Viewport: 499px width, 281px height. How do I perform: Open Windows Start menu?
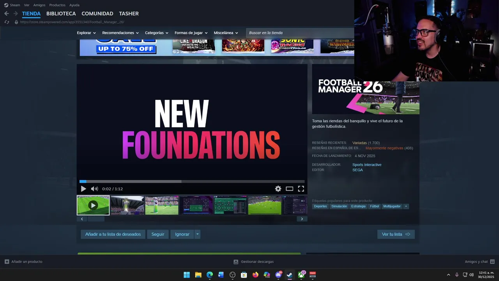click(187, 275)
